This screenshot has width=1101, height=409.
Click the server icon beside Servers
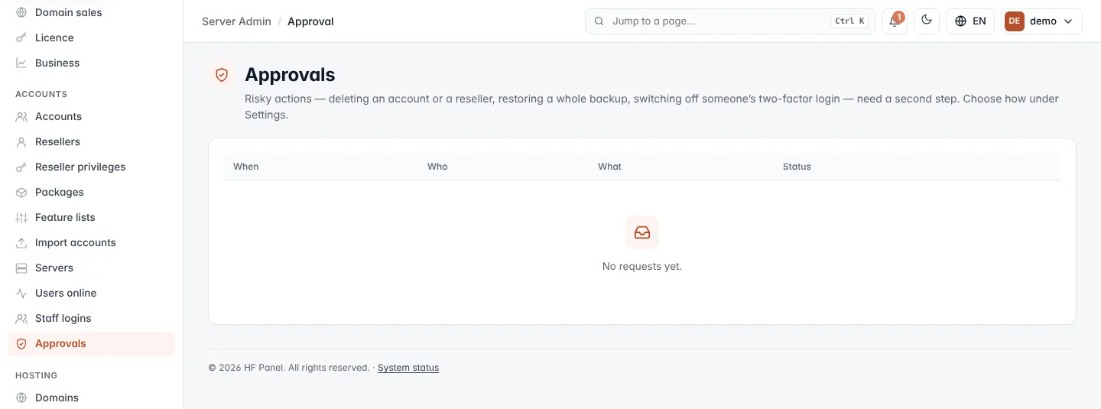[21, 268]
